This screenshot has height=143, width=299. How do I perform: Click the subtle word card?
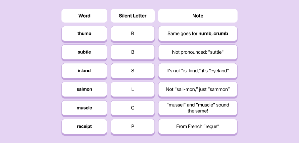[84, 52]
